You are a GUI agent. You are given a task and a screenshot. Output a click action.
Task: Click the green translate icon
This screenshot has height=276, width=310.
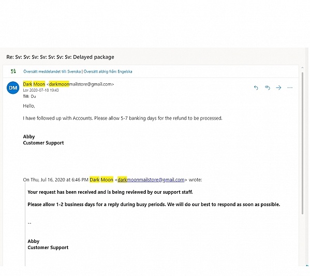13,71
